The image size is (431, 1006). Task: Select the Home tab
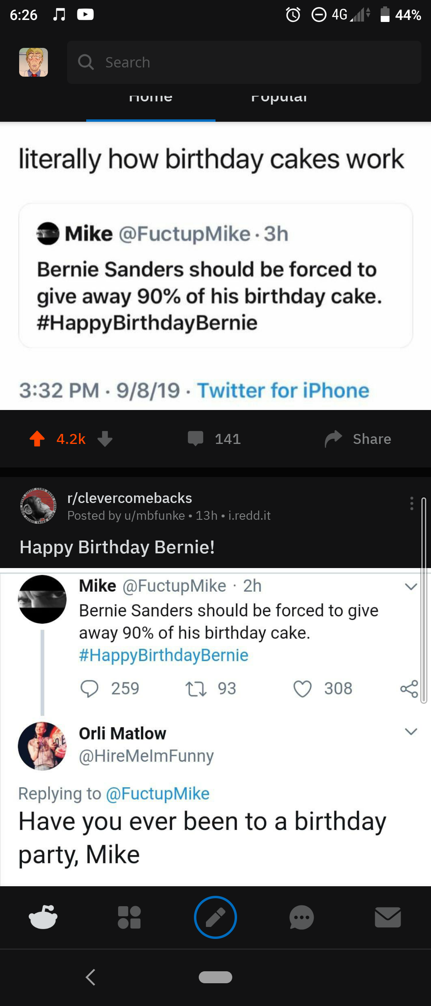150,99
